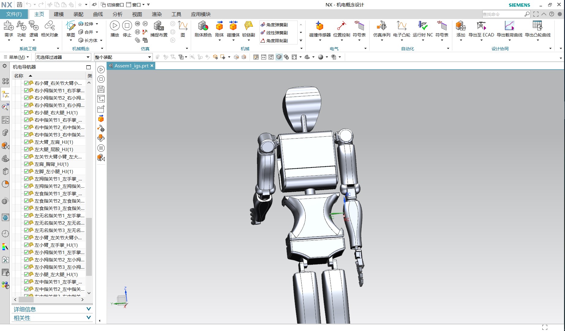Select Angular Spring Joint (角度弹簧副)
The image size is (565, 331).
pyautogui.click(x=274, y=25)
